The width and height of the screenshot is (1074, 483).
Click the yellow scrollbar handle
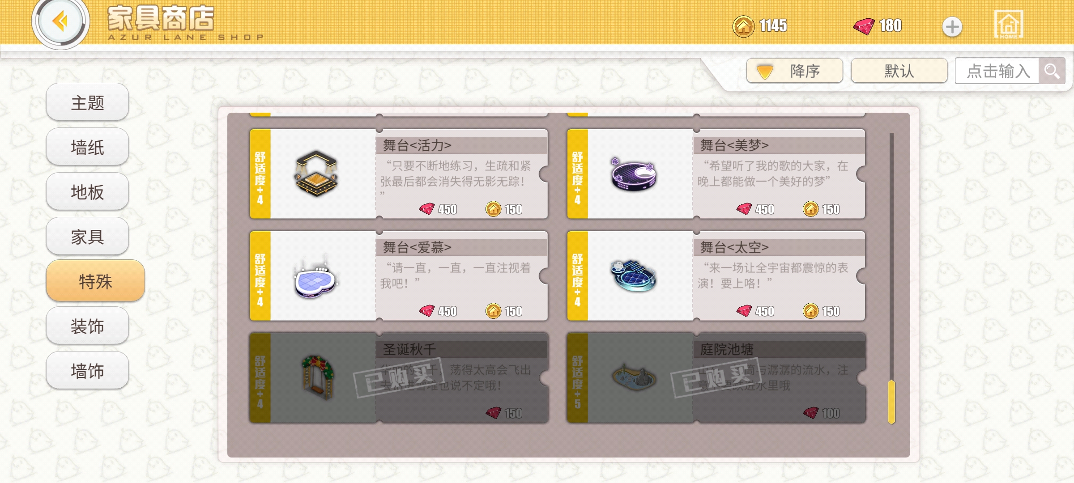891,402
